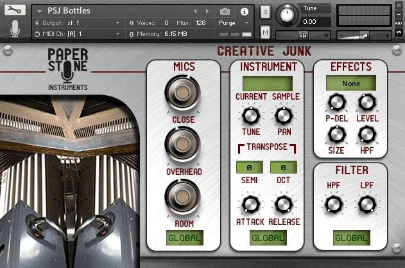Click the Voices count value 0
The image size is (405, 268).
[167, 23]
